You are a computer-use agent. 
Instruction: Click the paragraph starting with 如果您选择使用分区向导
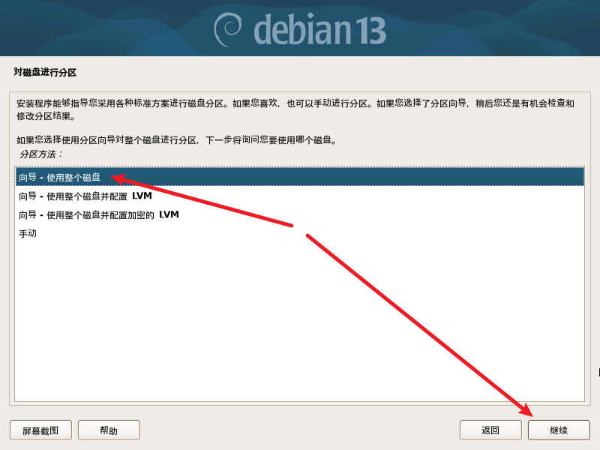(x=176, y=140)
